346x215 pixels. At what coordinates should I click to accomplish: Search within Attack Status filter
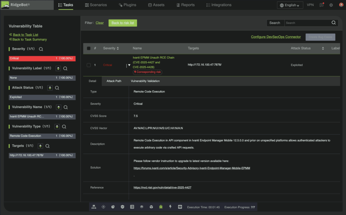[x=57, y=88]
